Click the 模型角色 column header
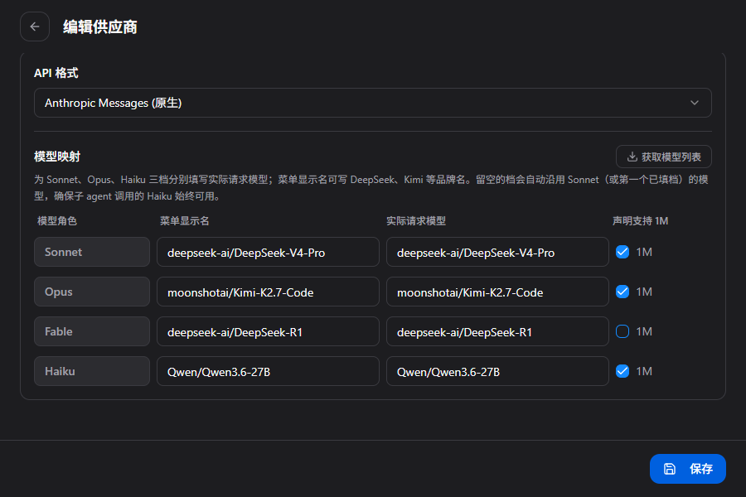Image resolution: width=746 pixels, height=497 pixels. point(57,220)
